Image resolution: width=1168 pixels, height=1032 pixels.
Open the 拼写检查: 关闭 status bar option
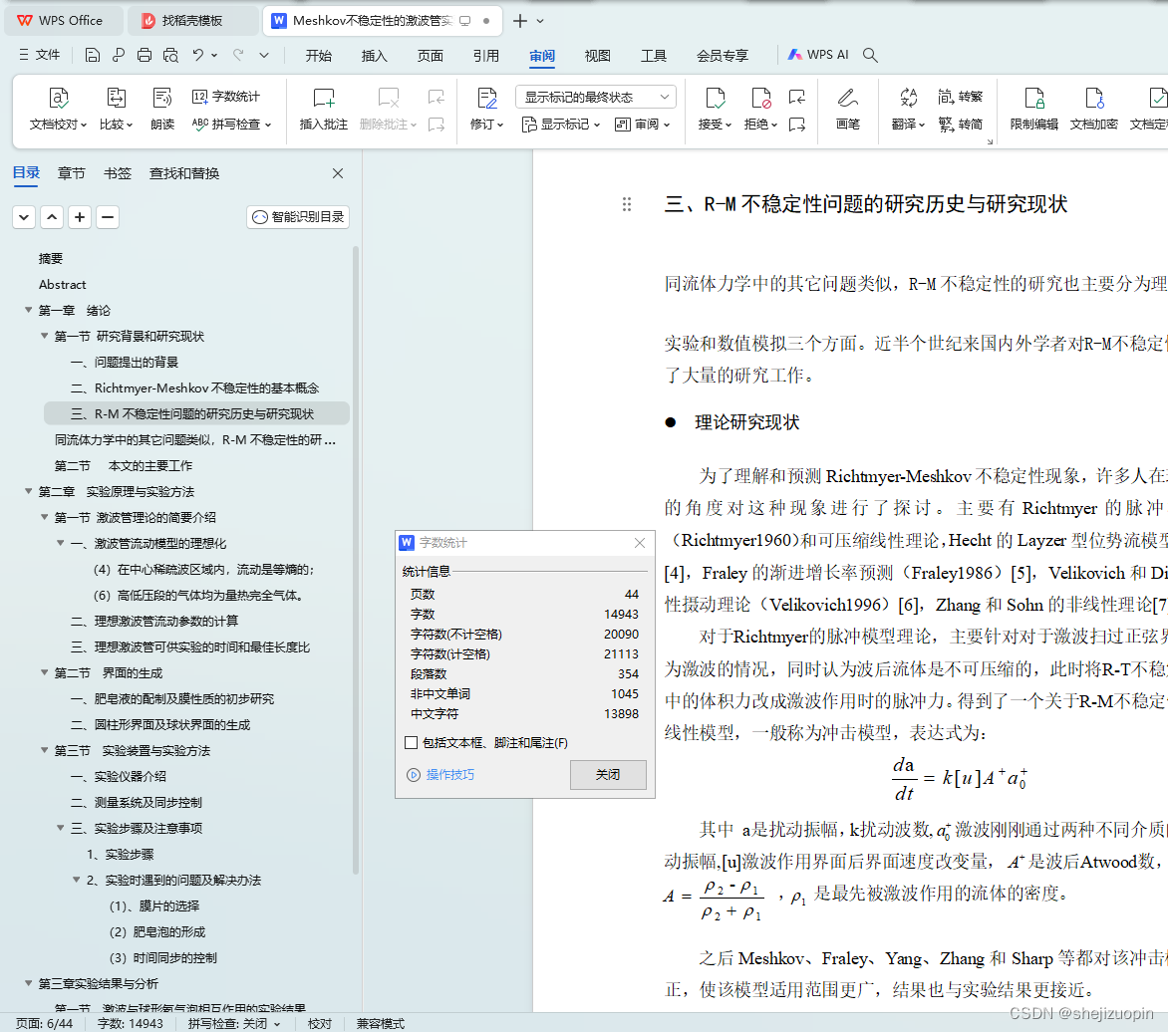pos(234,1024)
